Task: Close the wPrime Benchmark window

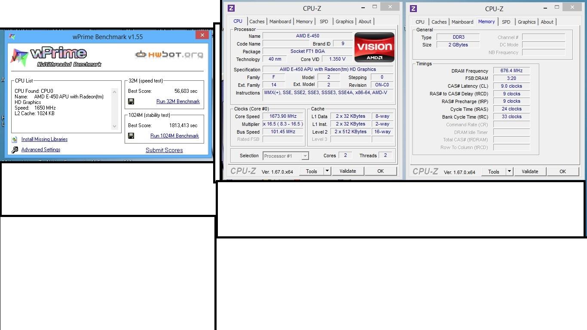Action: 202,35
